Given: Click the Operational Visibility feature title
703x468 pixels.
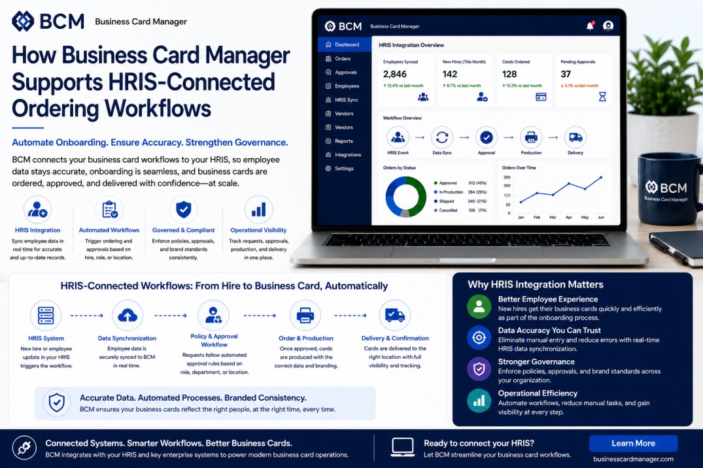Looking at the screenshot, I should click(259, 230).
